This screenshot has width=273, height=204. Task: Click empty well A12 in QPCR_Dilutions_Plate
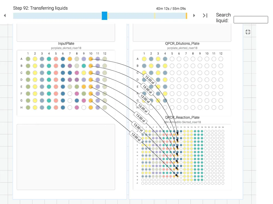click(x=221, y=59)
